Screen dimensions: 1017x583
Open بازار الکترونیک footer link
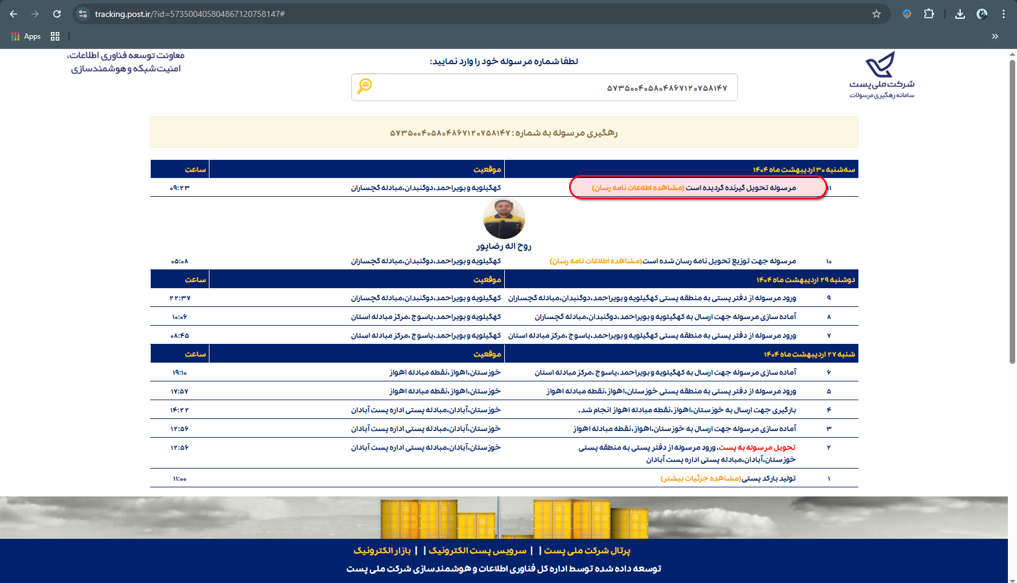(383, 550)
